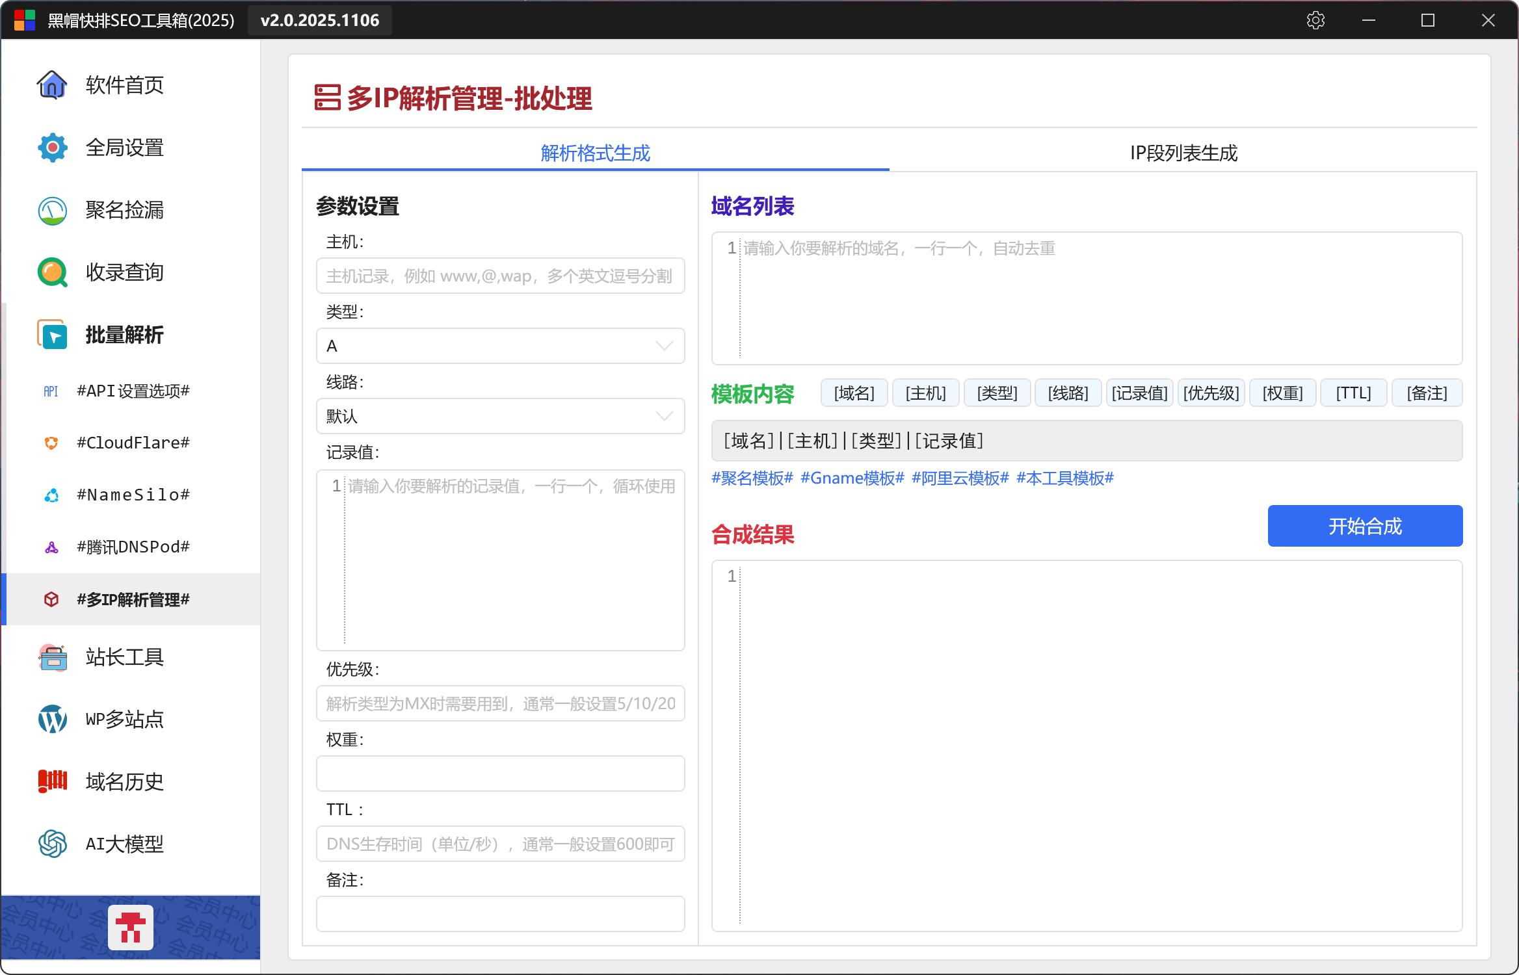Screen dimensions: 1519x975
Task: Click the member center icon at sidebar bottom
Action: point(131,927)
